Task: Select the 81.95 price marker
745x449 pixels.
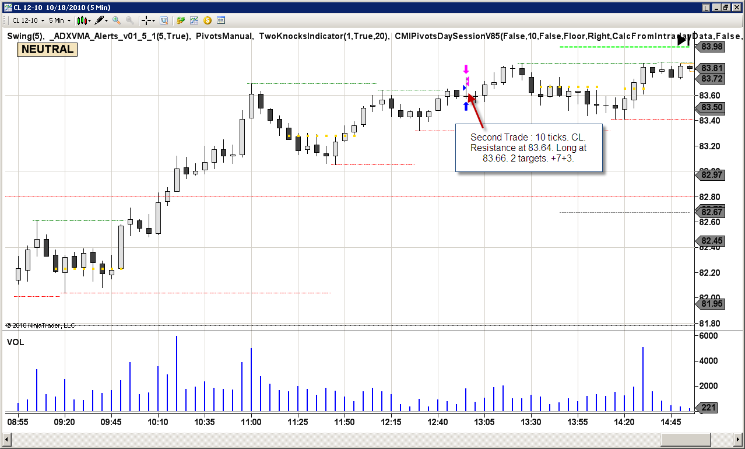Action: click(x=712, y=304)
